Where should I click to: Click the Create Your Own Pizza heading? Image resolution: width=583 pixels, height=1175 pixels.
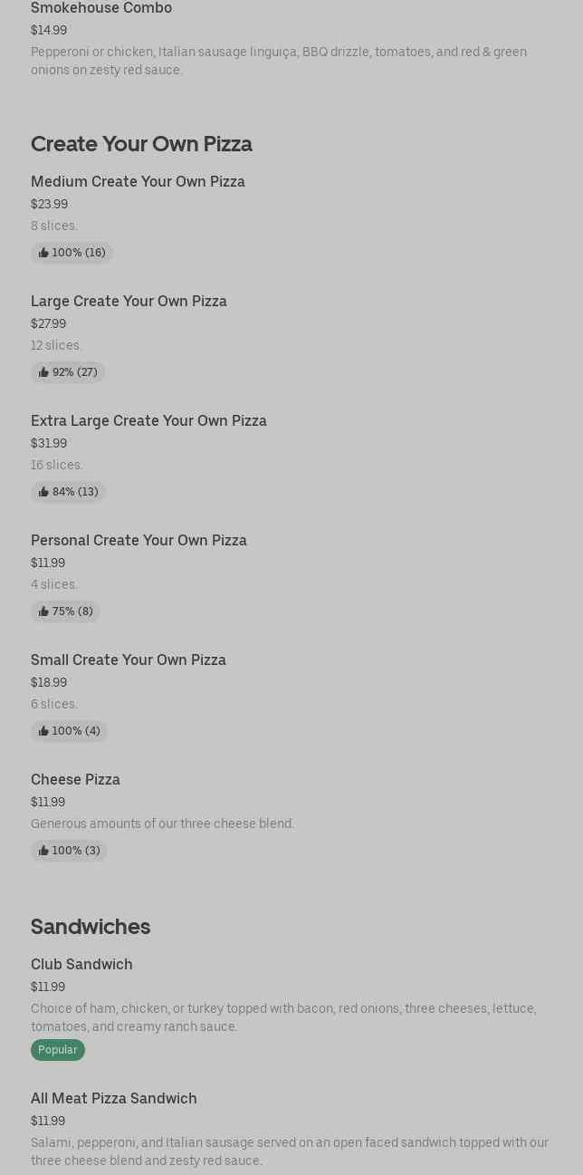point(141,144)
